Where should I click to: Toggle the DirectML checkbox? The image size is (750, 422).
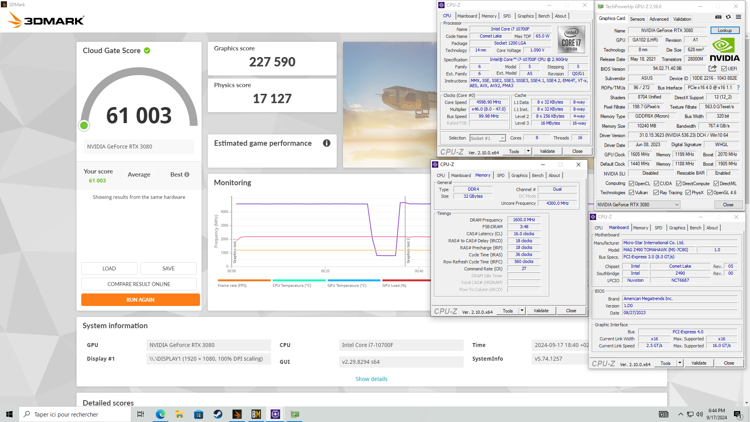[x=716, y=184]
